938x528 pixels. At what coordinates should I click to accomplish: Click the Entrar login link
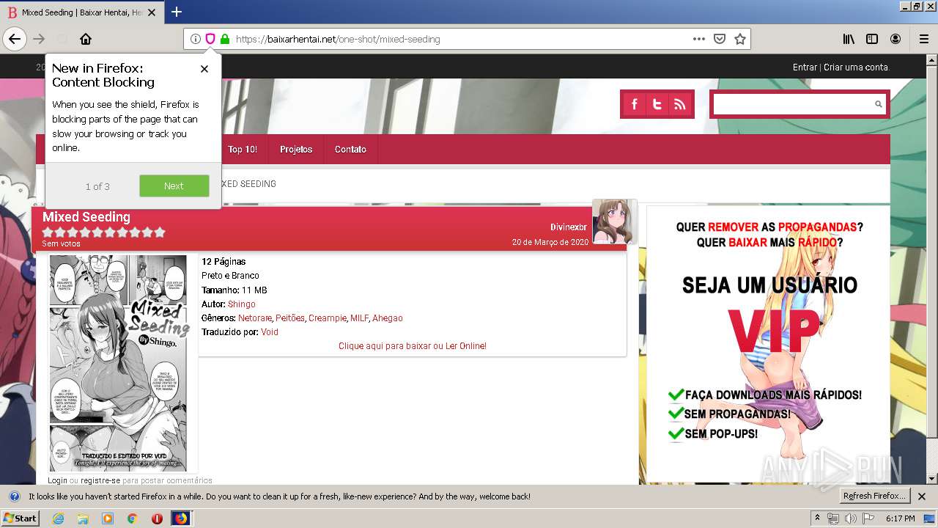coord(805,67)
